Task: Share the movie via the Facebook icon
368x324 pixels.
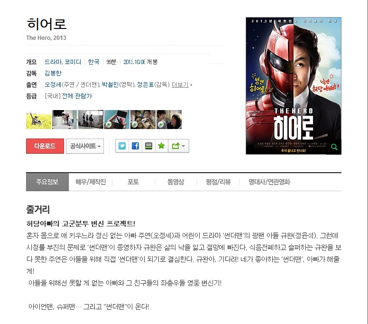Action: (136, 146)
